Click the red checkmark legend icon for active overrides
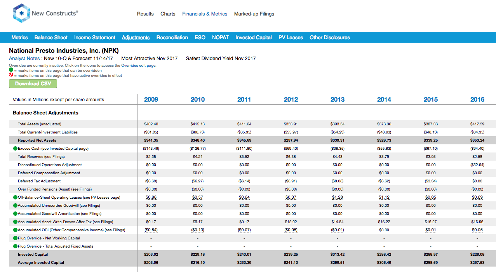Screen dimensions: 496x272 (x=11, y=75)
